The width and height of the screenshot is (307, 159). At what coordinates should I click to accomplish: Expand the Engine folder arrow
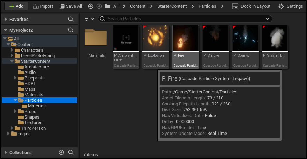[x=8, y=134]
